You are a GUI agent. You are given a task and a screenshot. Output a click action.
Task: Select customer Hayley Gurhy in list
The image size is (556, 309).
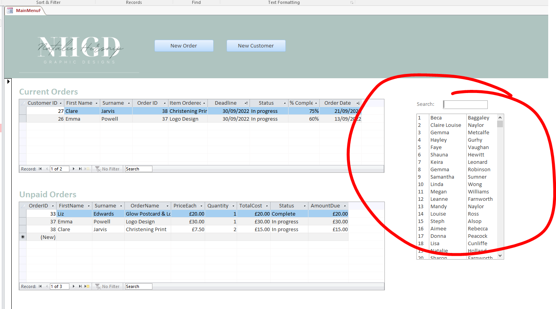tap(457, 140)
